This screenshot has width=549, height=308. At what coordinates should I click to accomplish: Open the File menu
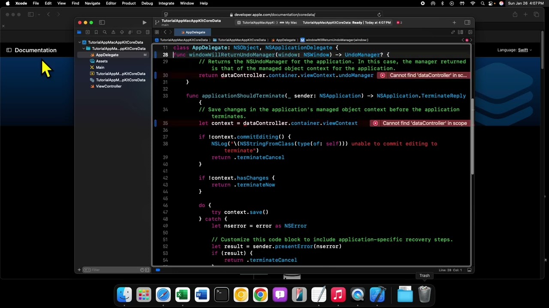coord(36,3)
